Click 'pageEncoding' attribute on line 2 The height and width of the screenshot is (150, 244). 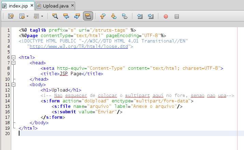tap(122, 36)
